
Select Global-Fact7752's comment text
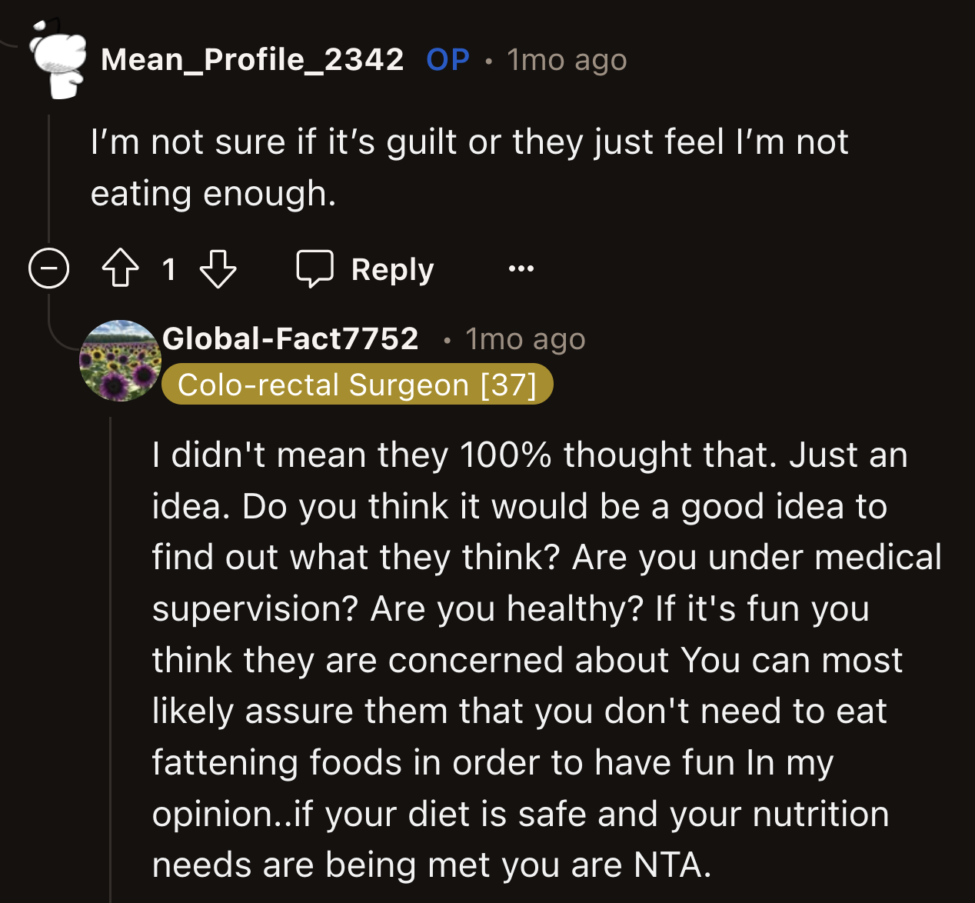538,659
